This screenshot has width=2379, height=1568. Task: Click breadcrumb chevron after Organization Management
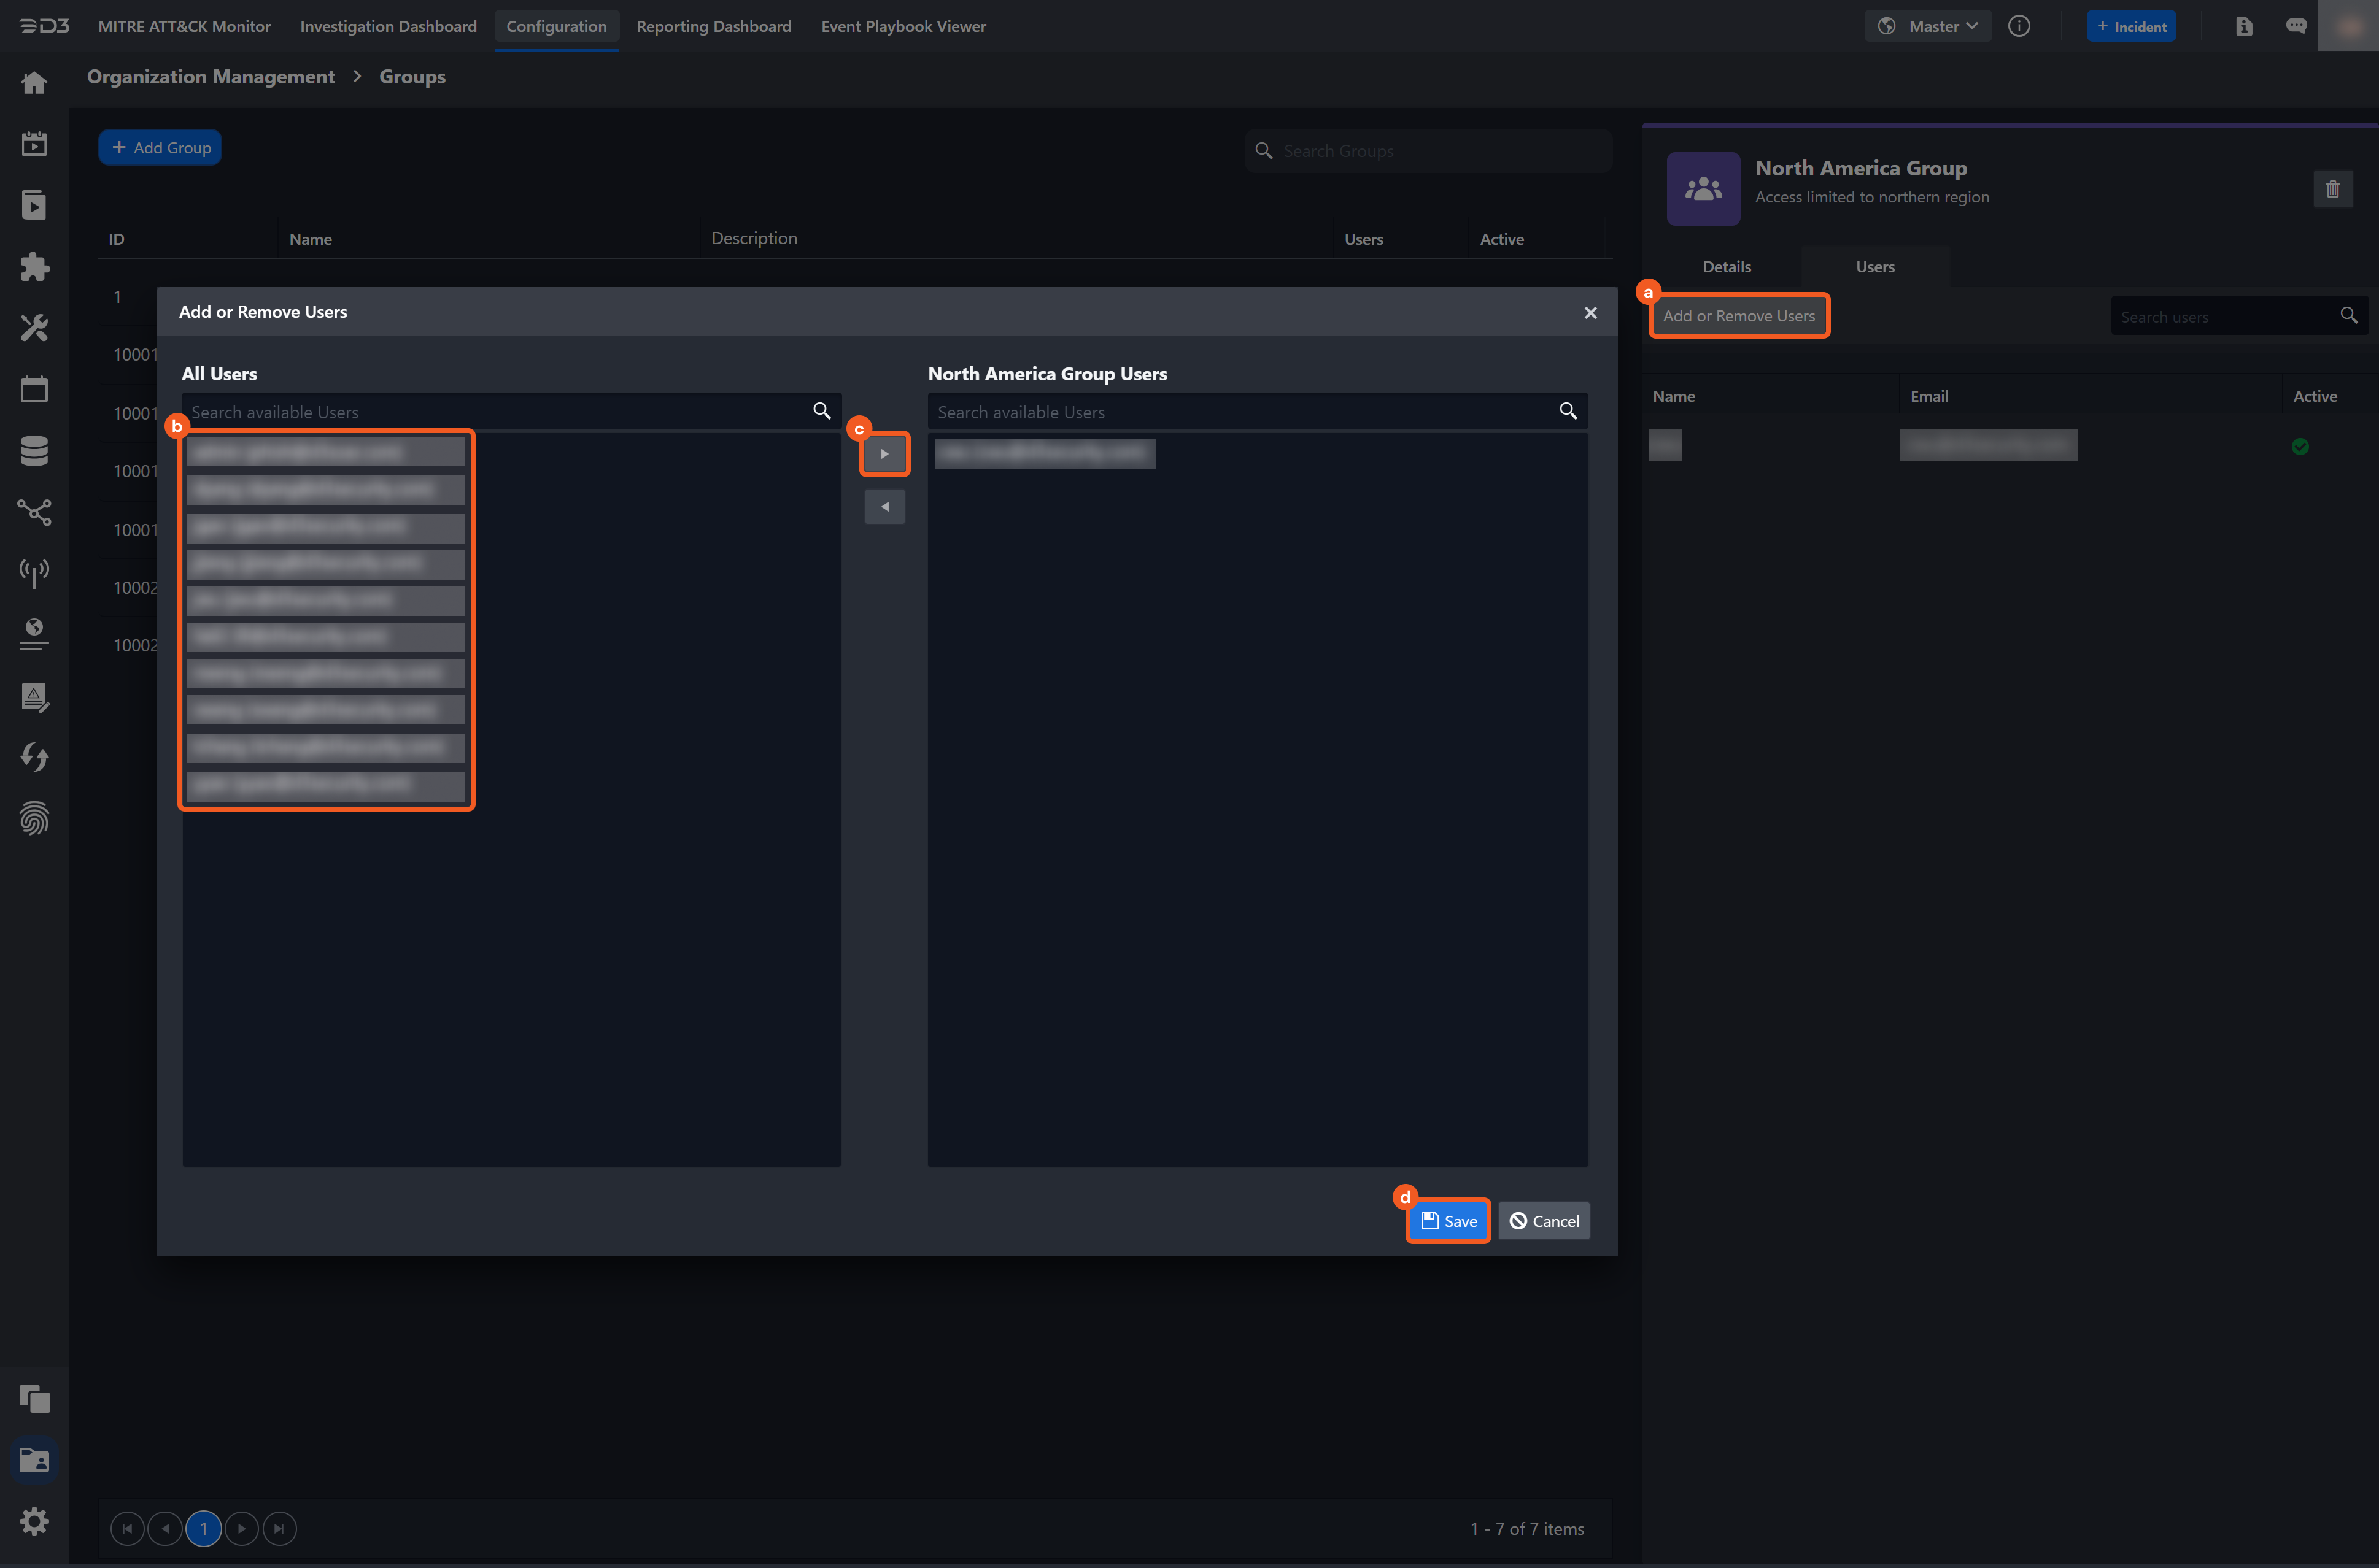tap(357, 77)
